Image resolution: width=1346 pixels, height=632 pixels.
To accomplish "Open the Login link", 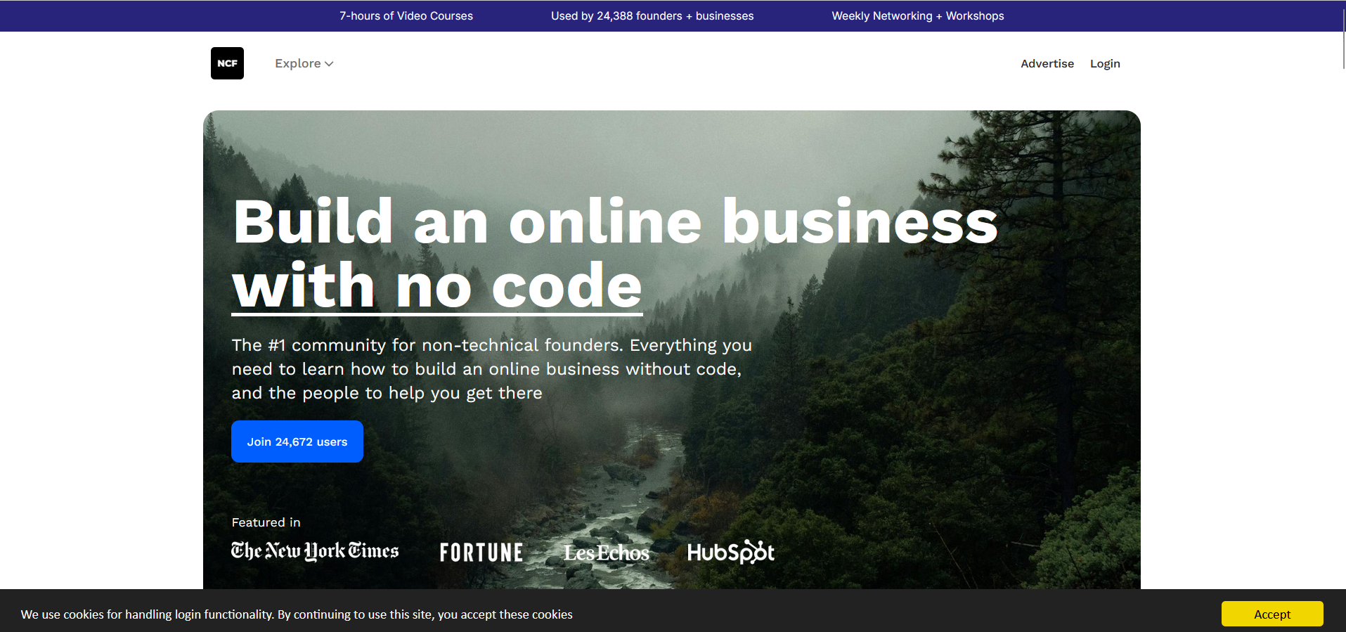I will pyautogui.click(x=1105, y=63).
